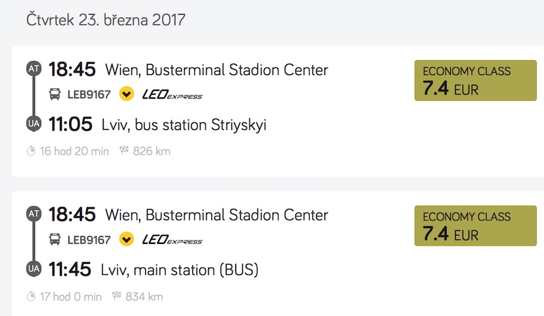Click the Lviv, bus station Striyskyi destination
This screenshot has width=544, height=316.
point(184,125)
